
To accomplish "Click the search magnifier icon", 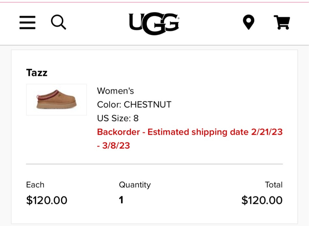I will 59,23.
